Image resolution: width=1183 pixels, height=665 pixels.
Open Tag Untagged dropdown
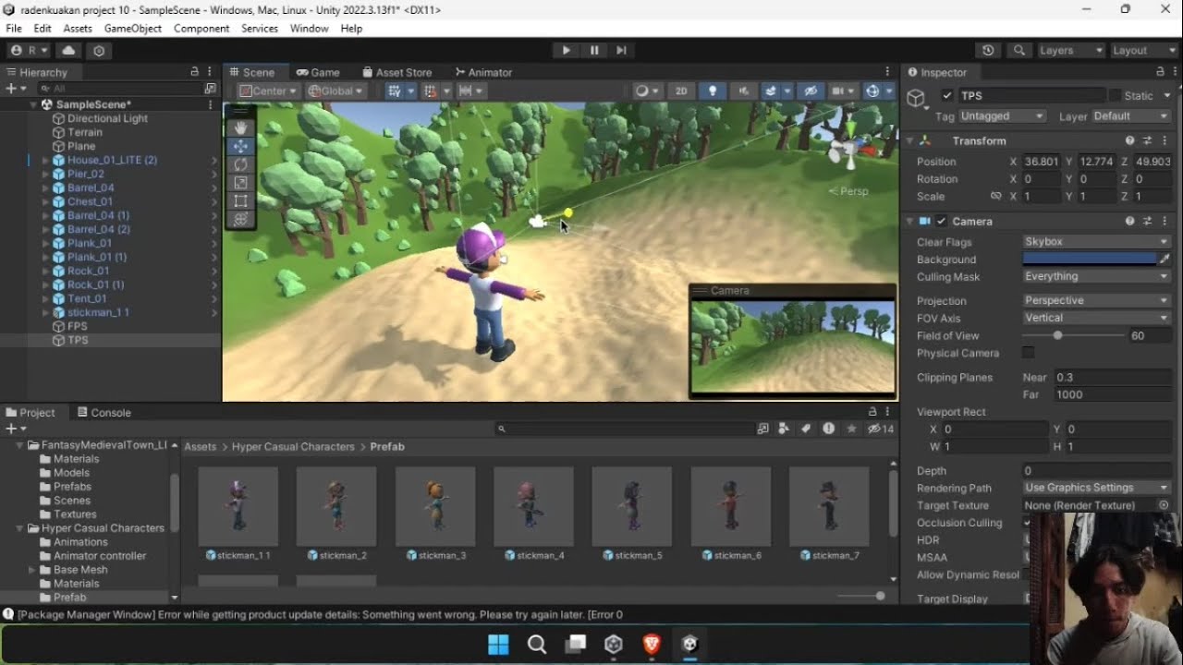[x=1002, y=116]
